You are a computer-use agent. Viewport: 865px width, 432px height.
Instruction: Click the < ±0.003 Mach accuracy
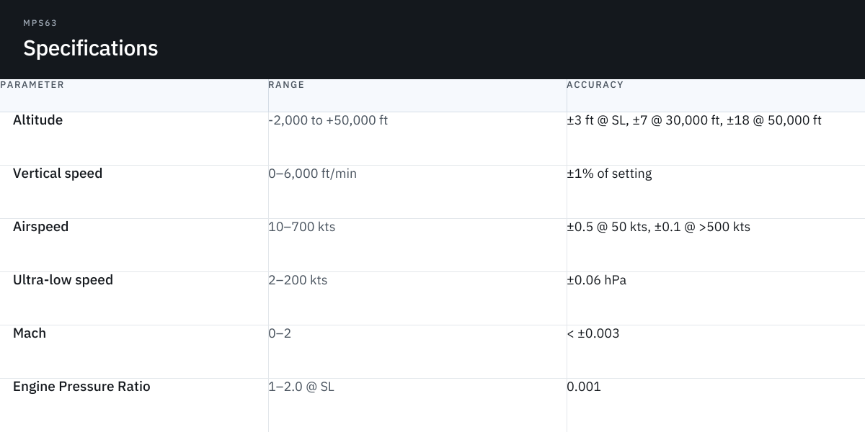593,333
